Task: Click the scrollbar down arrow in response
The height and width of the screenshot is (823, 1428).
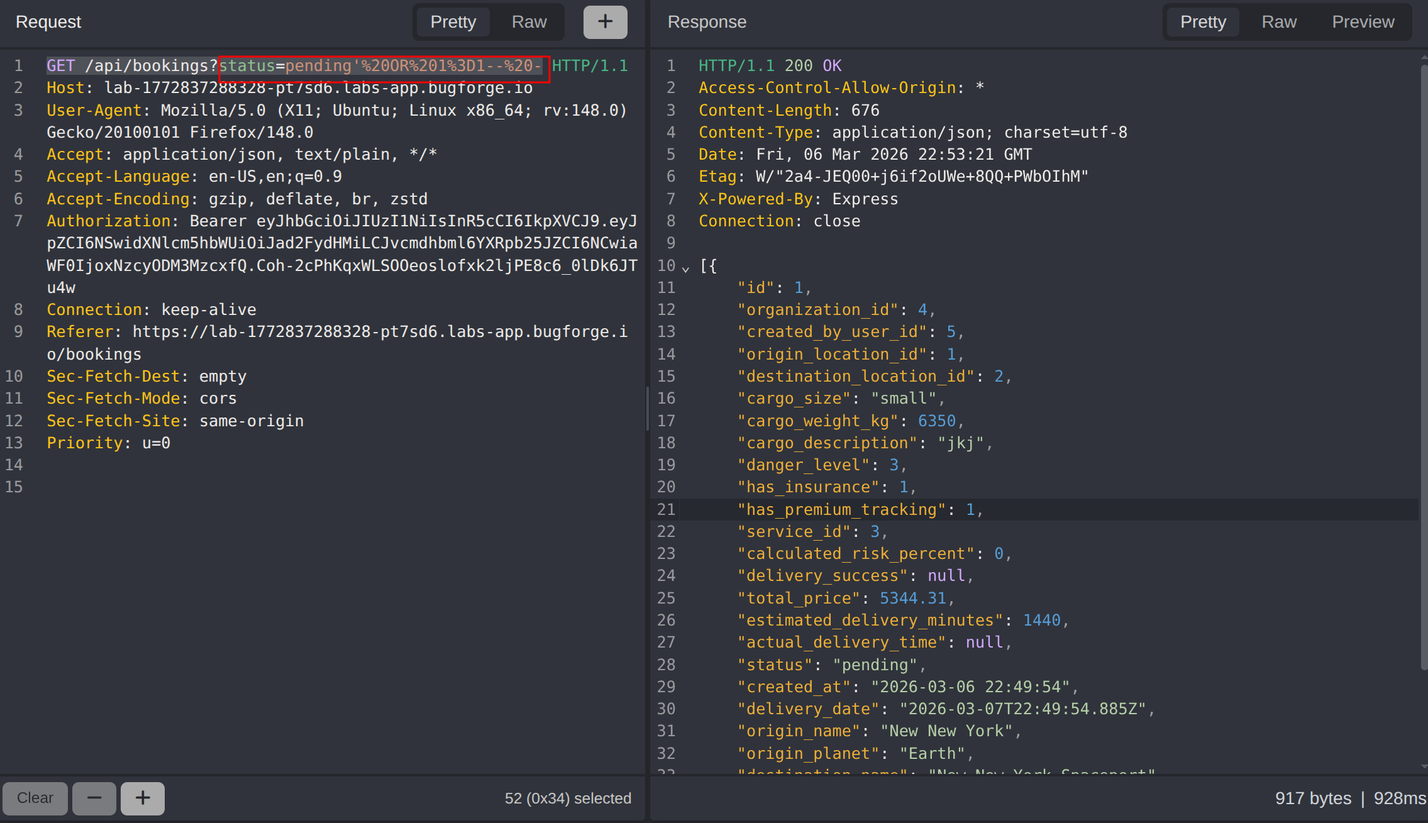Action: pos(1424,767)
